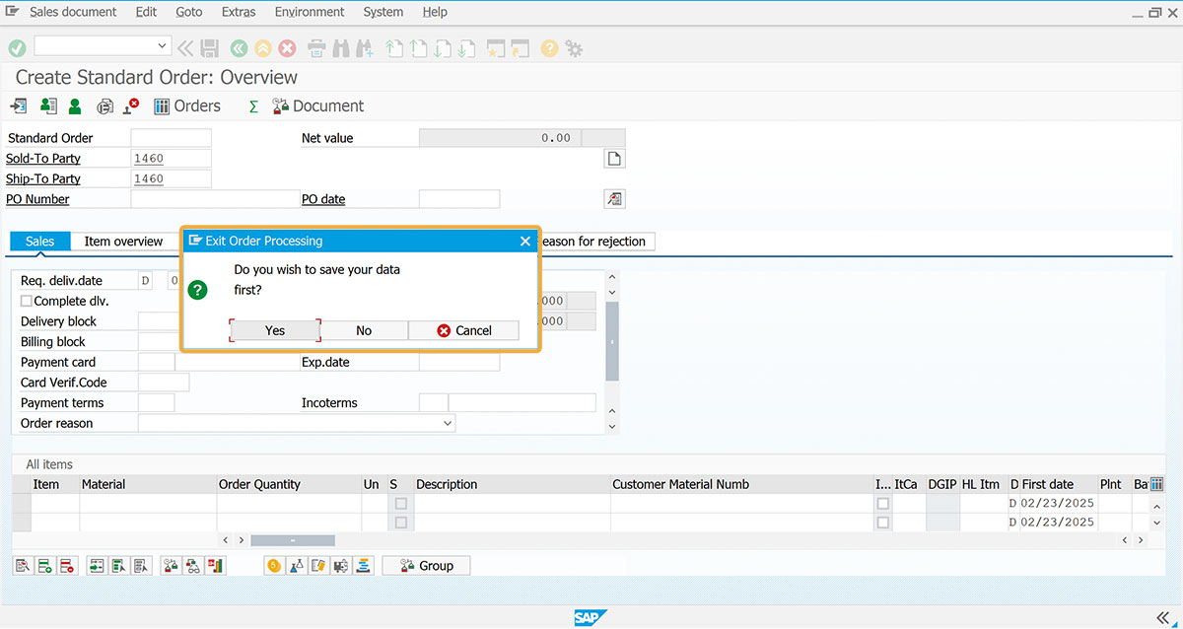Close the Exit Order Processing dialog
Image resolution: width=1183 pixels, height=629 pixels.
tap(525, 241)
